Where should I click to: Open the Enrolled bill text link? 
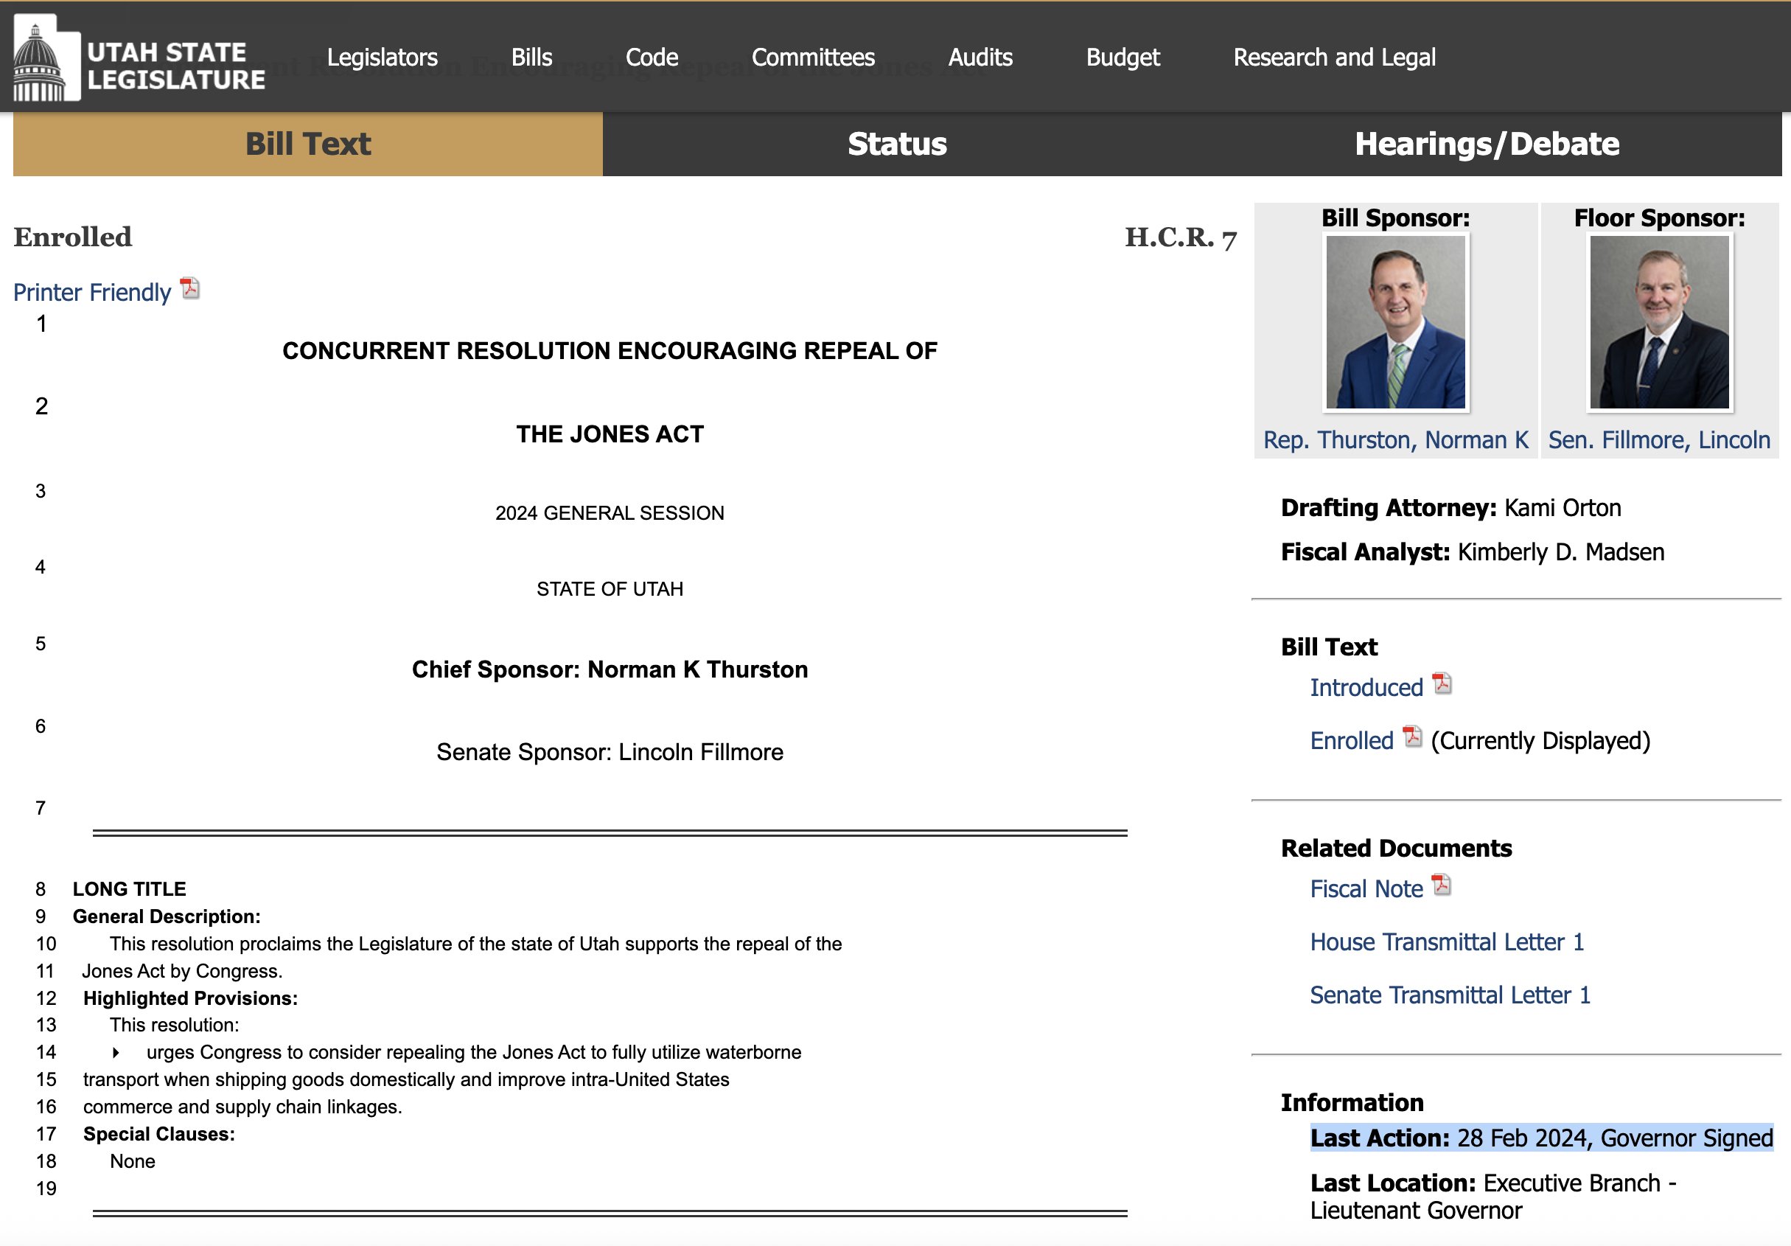tap(1352, 740)
